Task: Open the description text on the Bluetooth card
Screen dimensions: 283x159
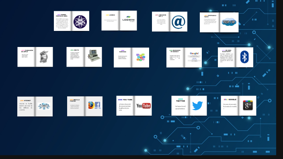Action: (x=226, y=58)
